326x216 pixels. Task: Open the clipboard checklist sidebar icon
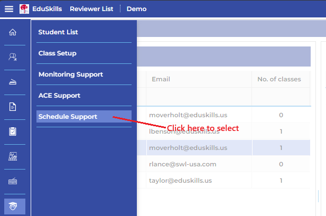click(13, 132)
